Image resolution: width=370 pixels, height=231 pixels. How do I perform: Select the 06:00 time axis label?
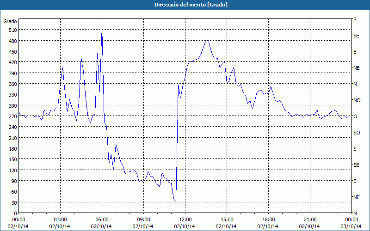tap(102, 220)
